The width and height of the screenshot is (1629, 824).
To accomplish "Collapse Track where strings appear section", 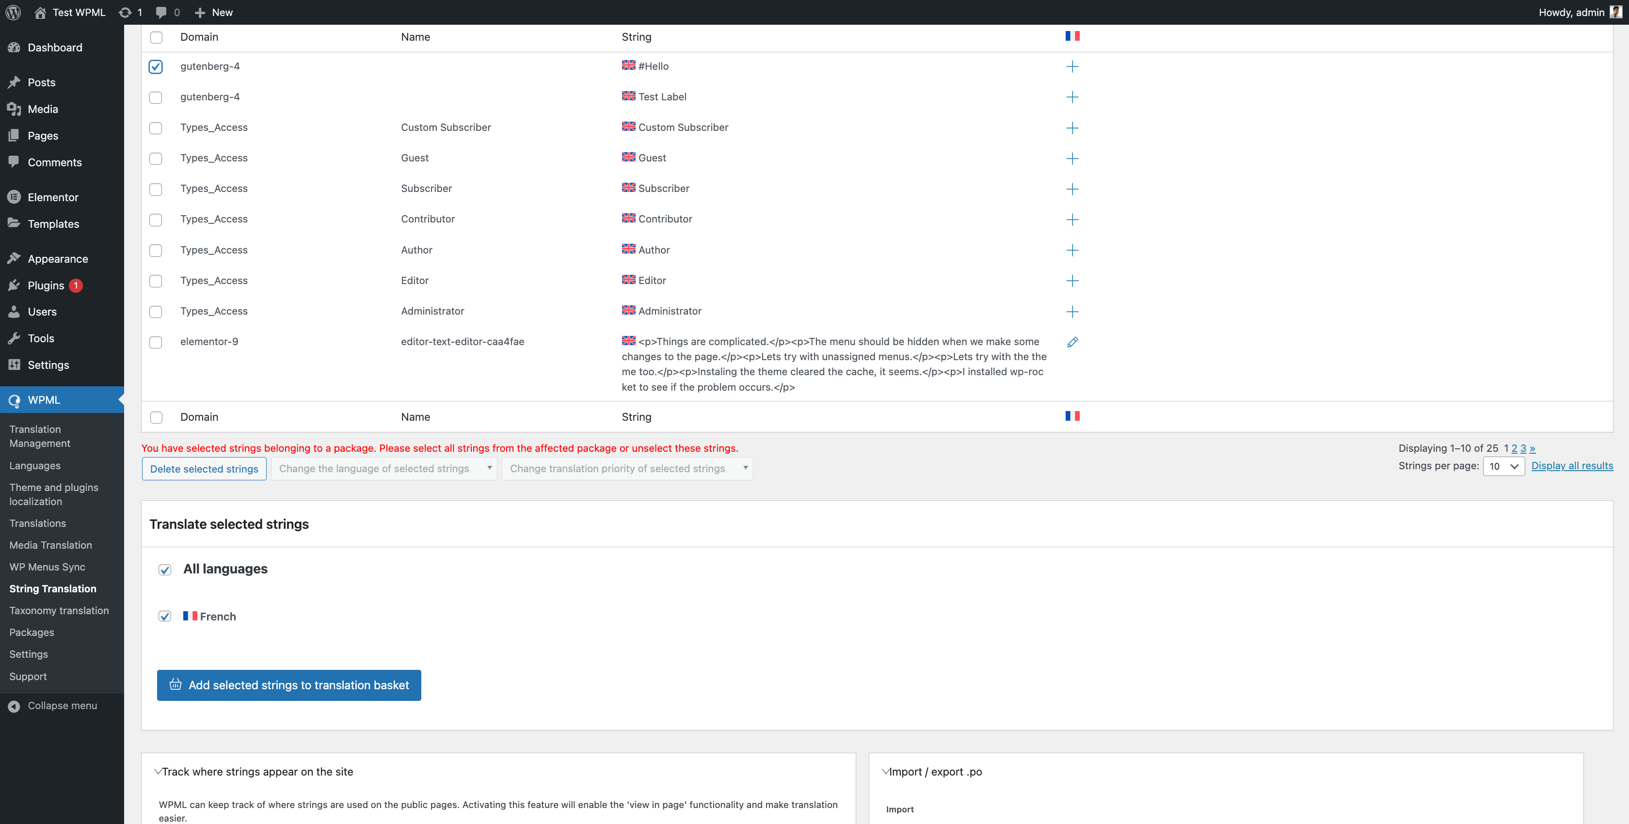I will 158,772.
